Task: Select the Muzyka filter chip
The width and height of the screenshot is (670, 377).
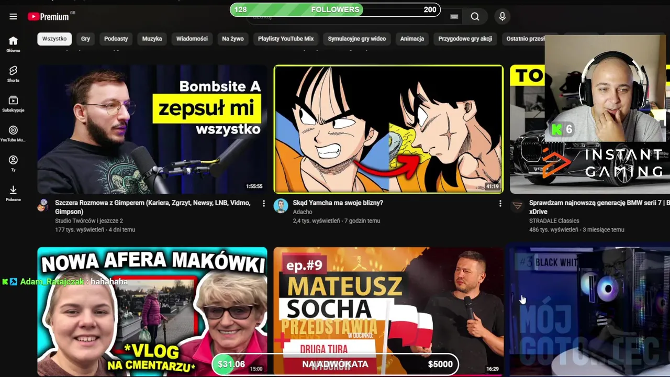Action: 152,39
